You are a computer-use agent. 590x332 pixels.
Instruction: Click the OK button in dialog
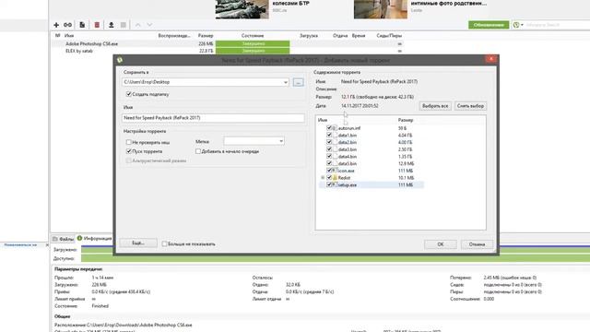441,244
